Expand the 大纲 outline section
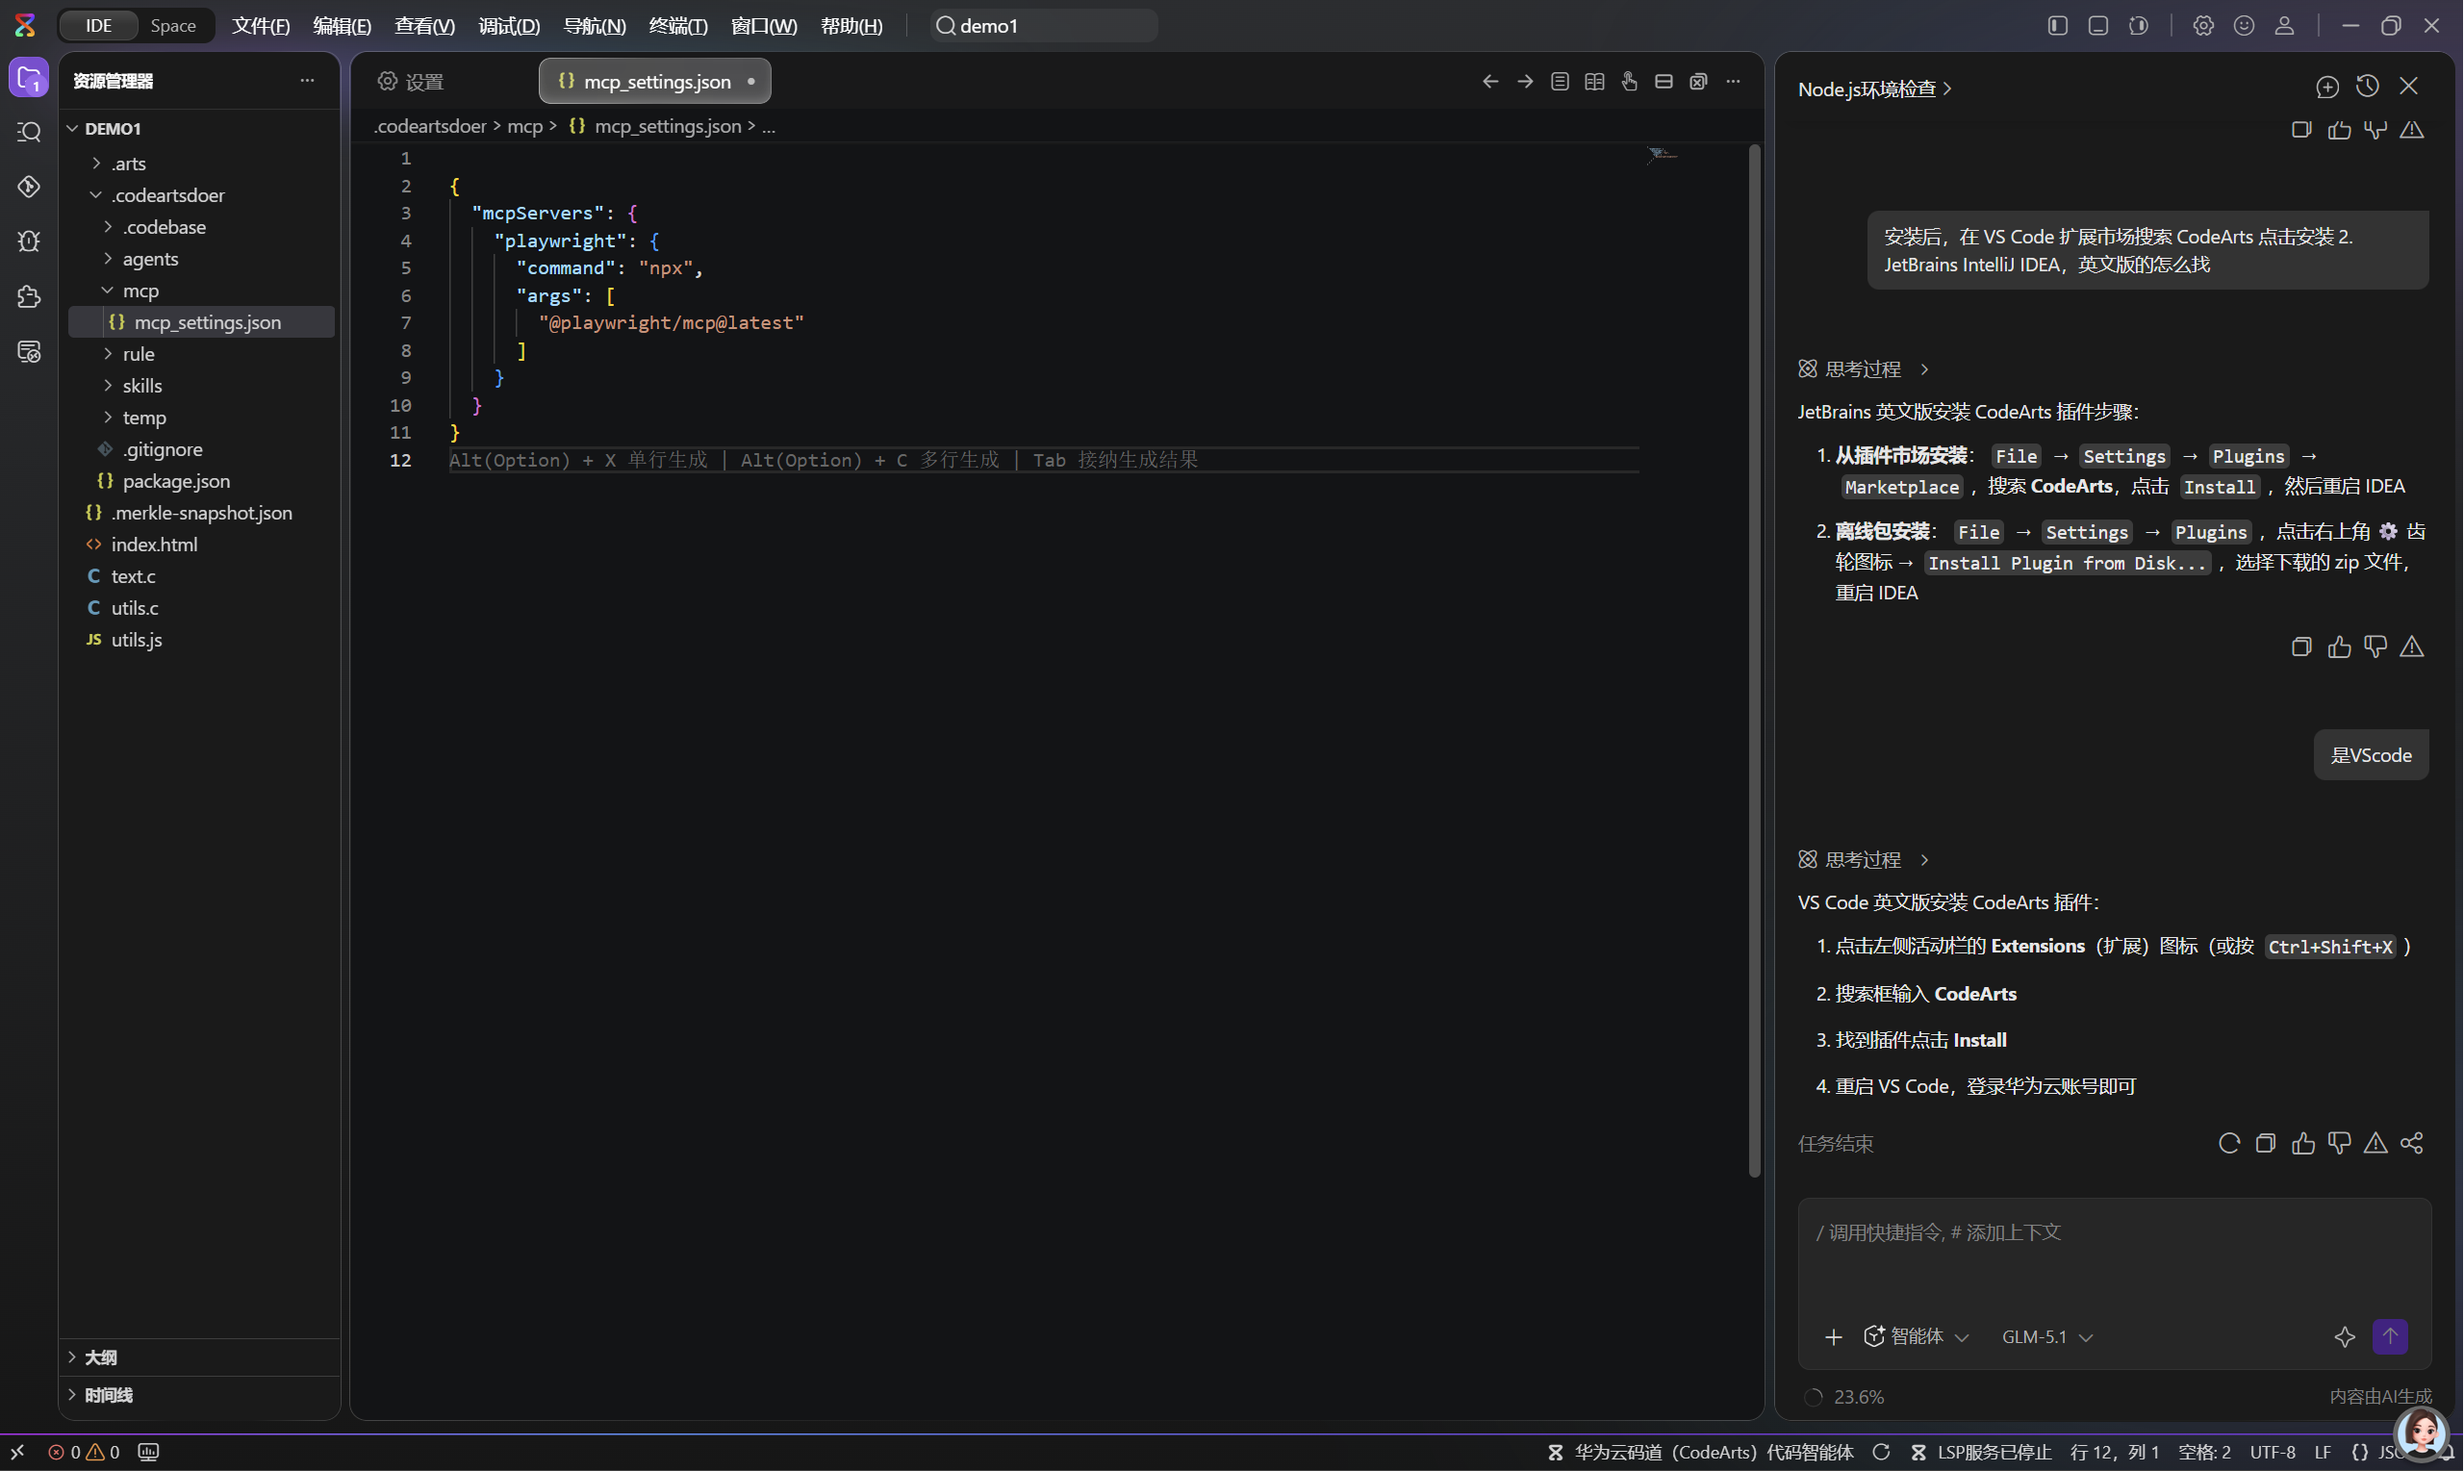Image resolution: width=2464 pixels, height=1471 pixels. click(x=198, y=1357)
